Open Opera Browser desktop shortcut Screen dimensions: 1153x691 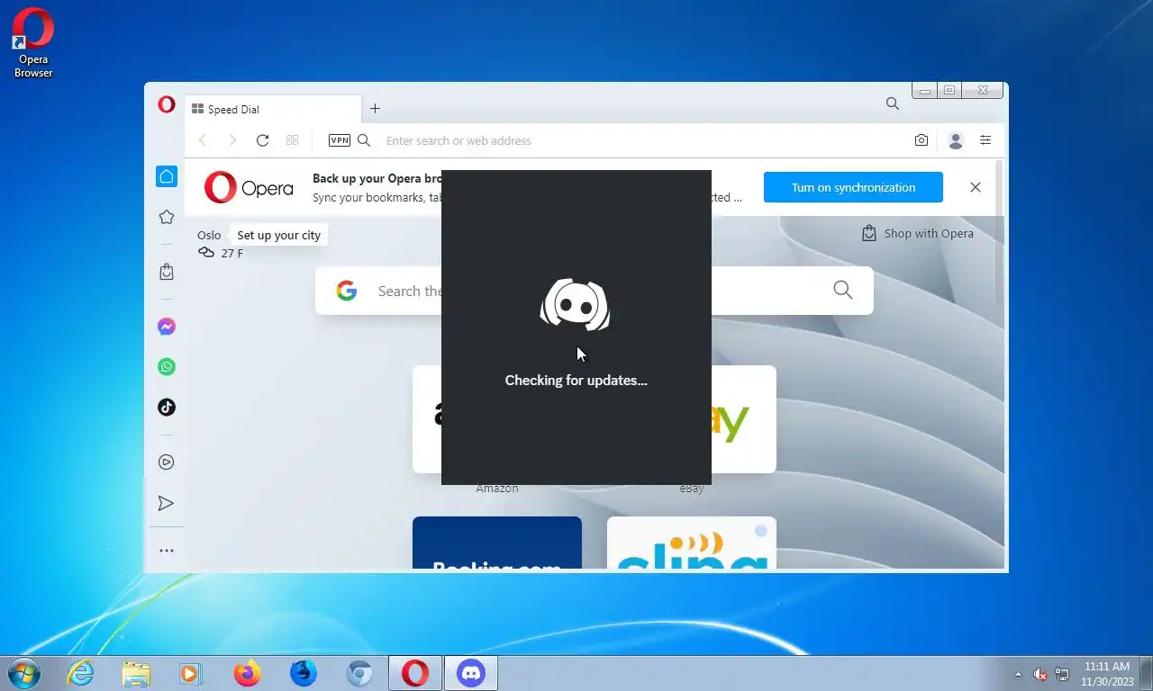coord(33,42)
